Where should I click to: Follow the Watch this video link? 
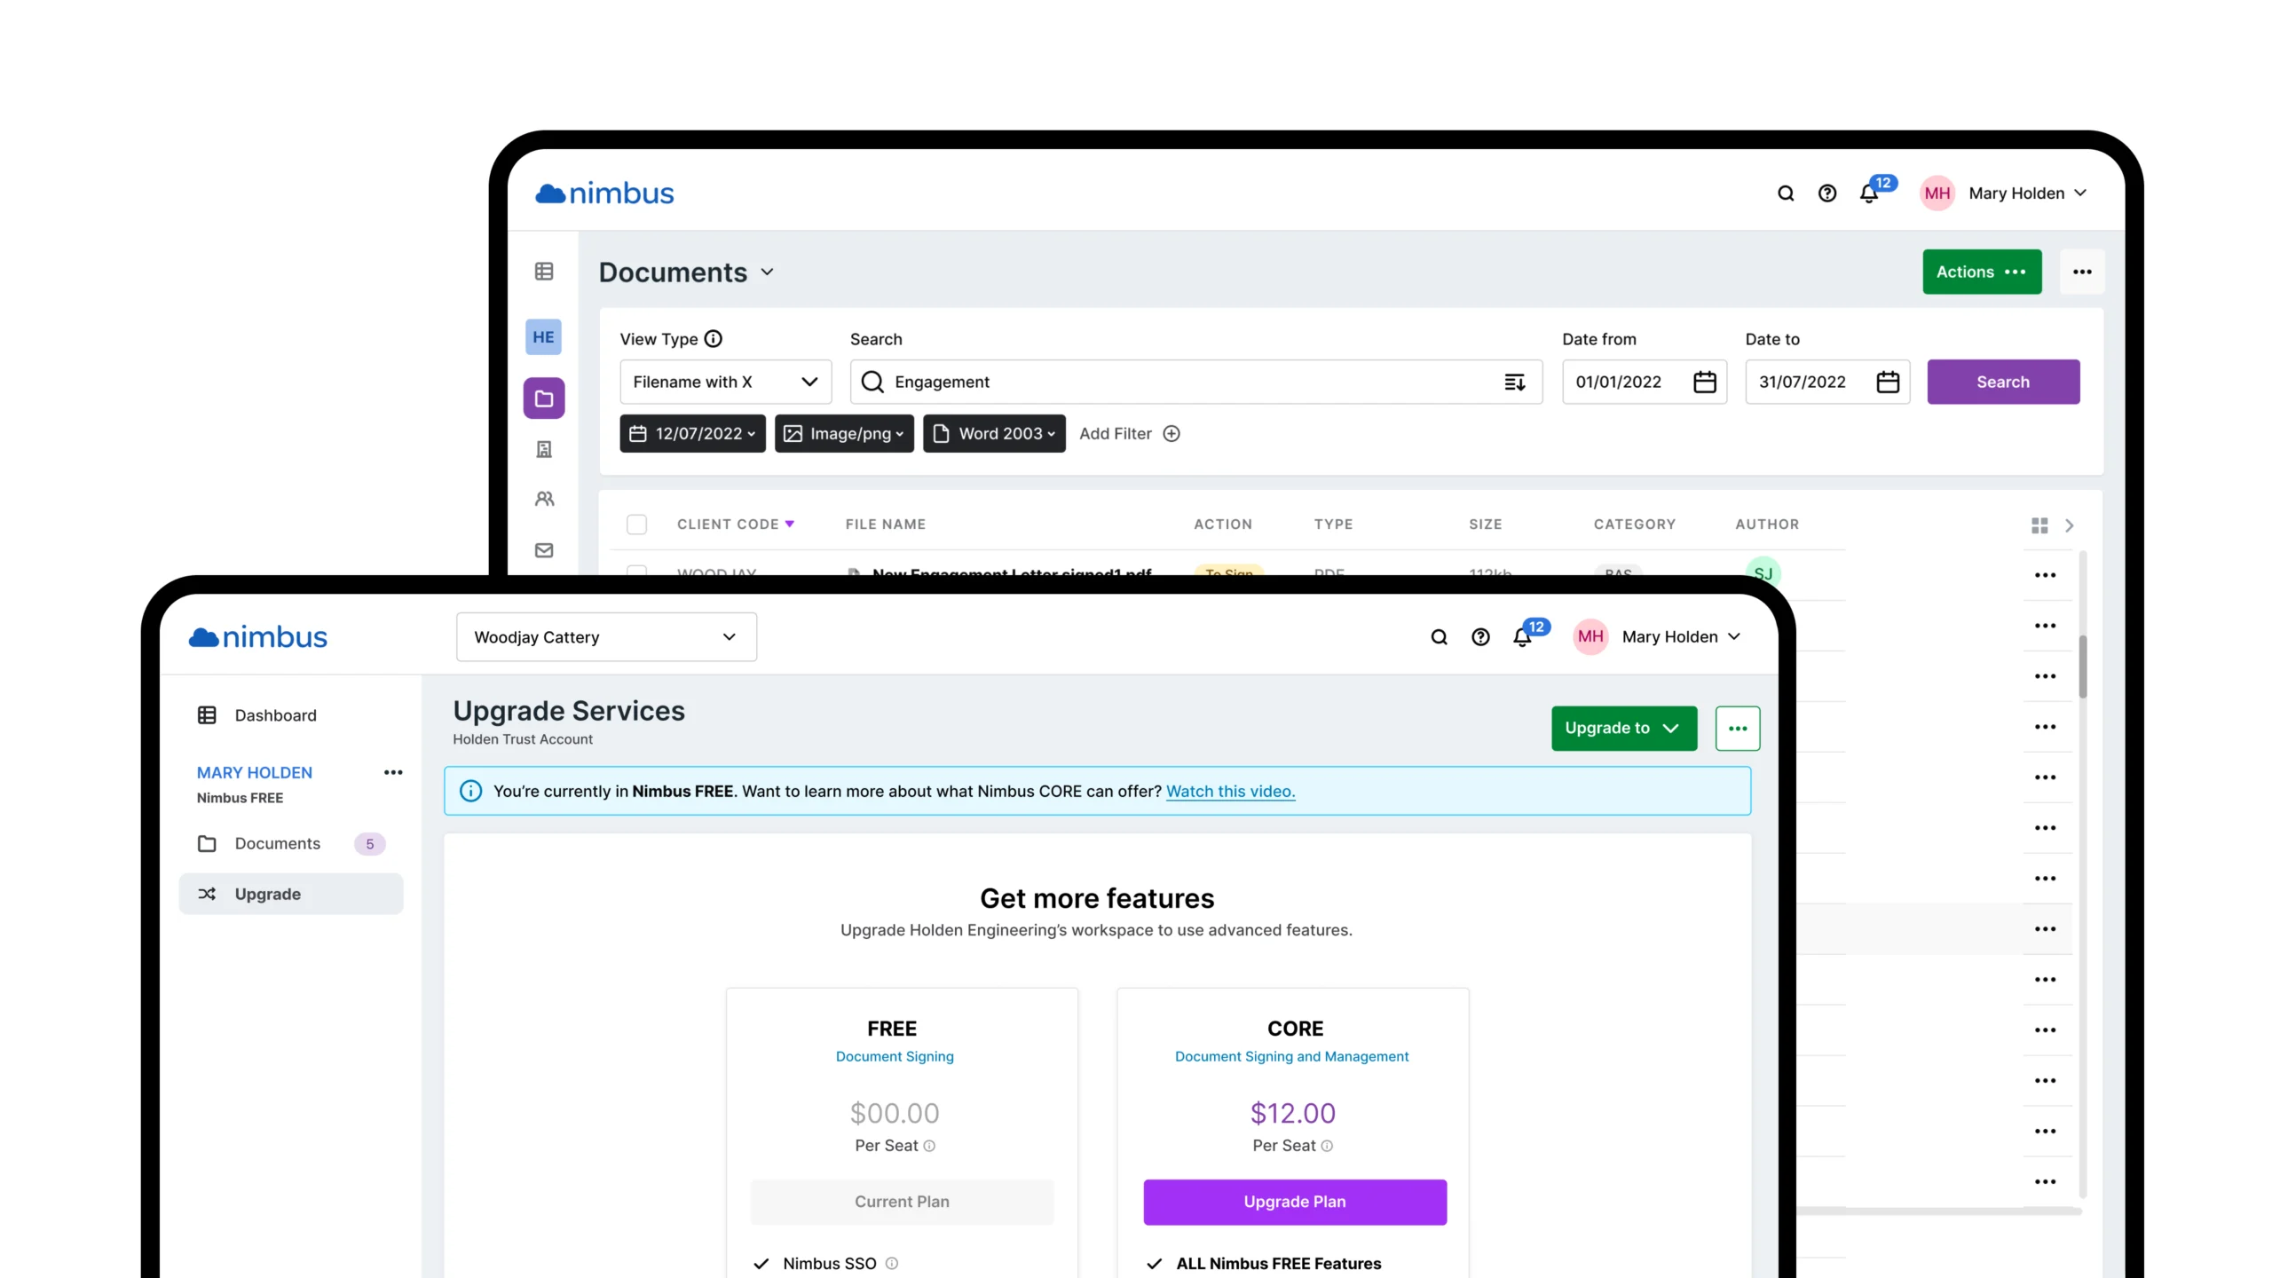pyautogui.click(x=1230, y=792)
